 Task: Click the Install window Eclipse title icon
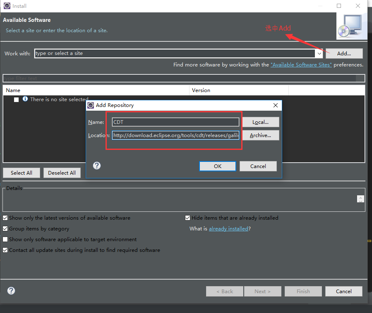click(7, 6)
